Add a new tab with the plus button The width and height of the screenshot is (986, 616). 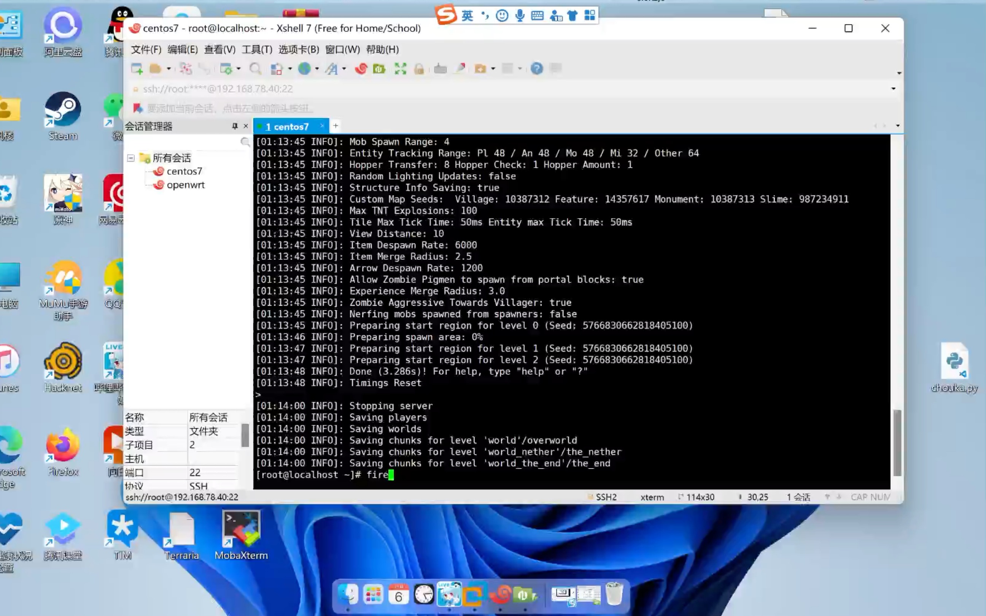click(x=336, y=126)
